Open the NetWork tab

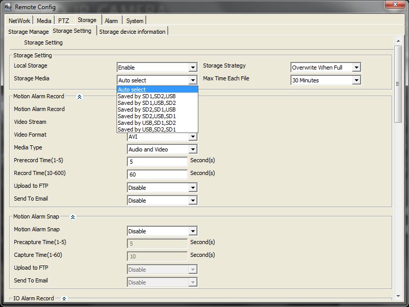(x=19, y=20)
